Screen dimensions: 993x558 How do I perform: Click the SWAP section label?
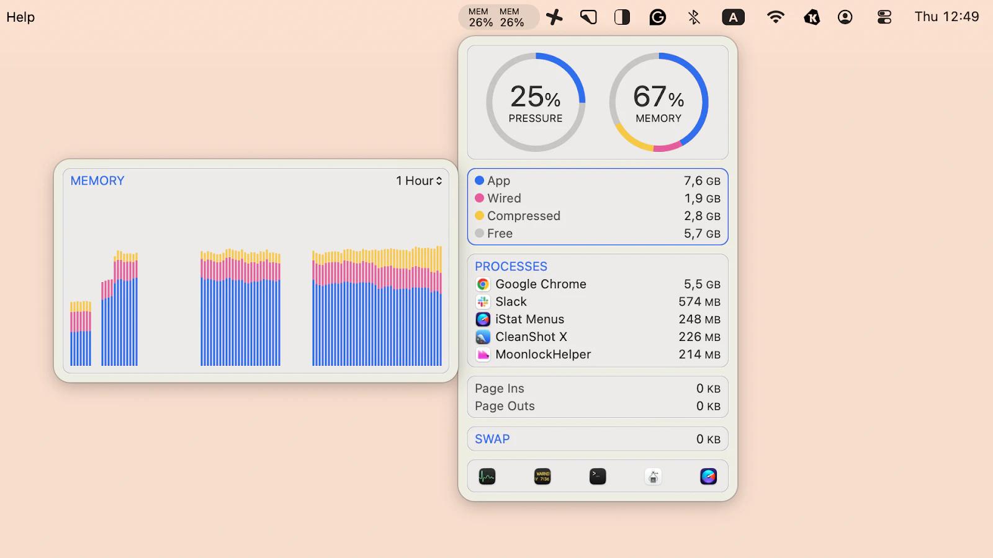(492, 438)
